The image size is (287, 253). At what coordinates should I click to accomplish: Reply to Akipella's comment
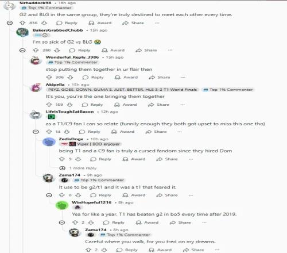92,105
